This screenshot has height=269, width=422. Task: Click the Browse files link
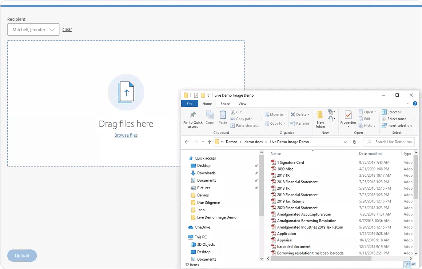[x=126, y=135]
